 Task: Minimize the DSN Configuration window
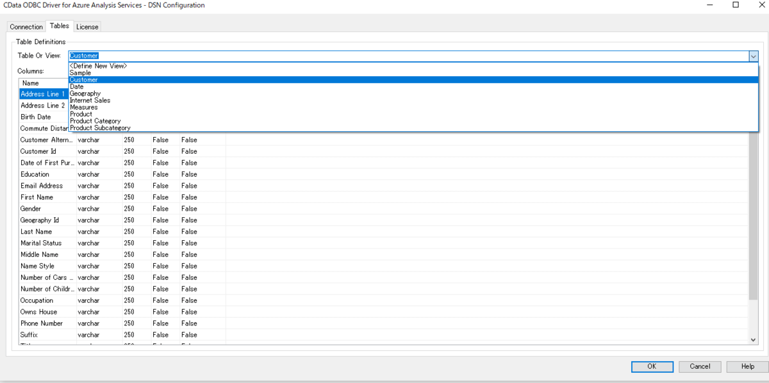[709, 5]
